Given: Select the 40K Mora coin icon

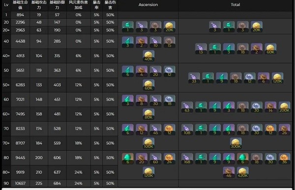Looking at the screenshot, I should [148, 56].
